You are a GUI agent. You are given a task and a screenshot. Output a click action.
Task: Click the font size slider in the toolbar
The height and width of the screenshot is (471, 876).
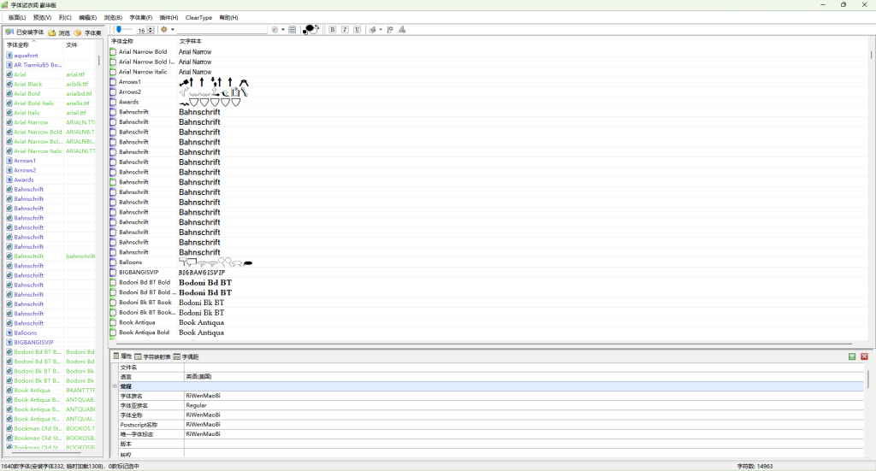point(124,29)
